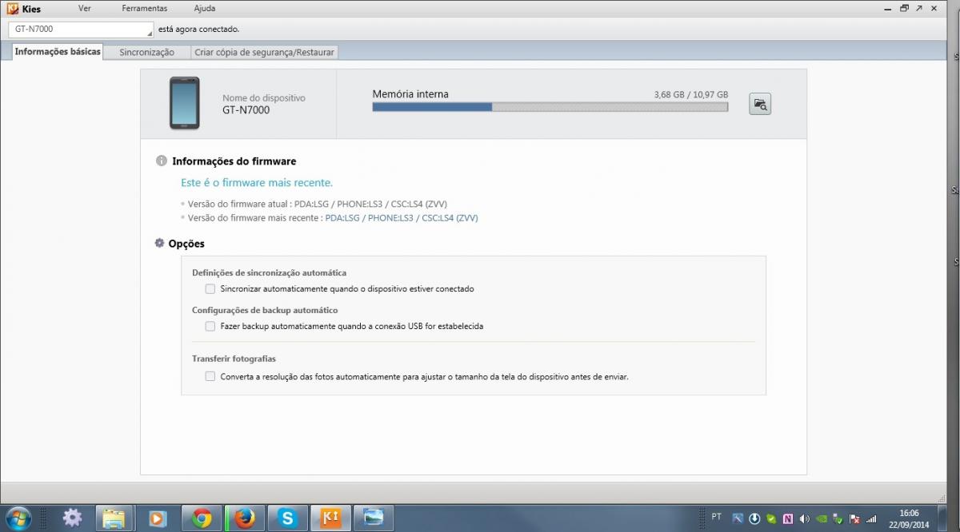Click 'Informações do firmware' heading
This screenshot has height=532, width=960.
point(234,161)
